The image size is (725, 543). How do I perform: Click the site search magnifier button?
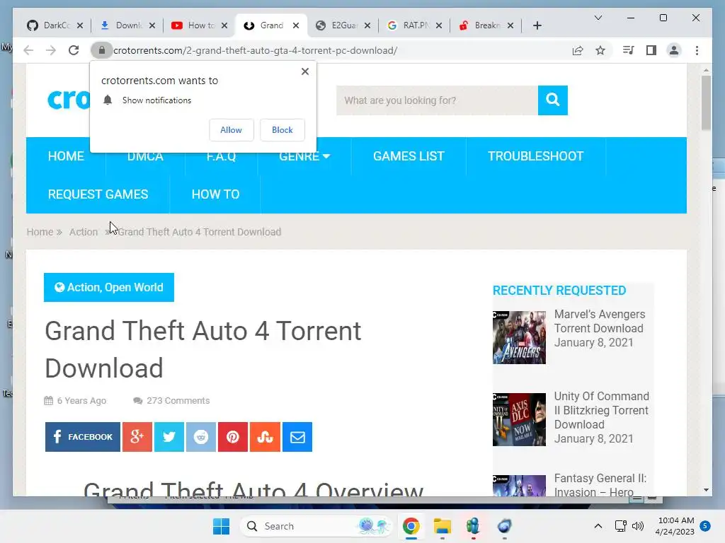[552, 100]
